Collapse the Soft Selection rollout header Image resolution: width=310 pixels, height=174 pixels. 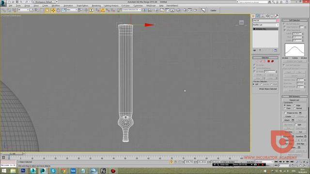click(x=294, y=20)
